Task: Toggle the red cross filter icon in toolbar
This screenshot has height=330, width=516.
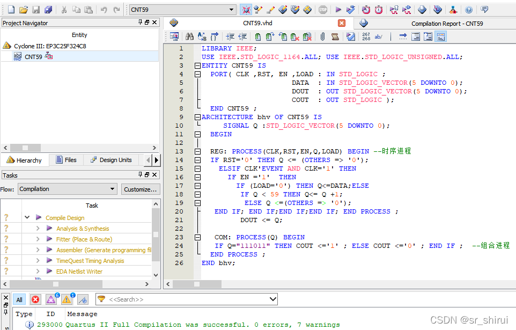Action: coord(246,10)
